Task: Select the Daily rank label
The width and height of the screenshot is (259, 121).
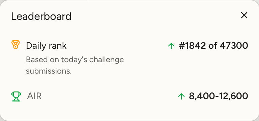Action: 46,46
